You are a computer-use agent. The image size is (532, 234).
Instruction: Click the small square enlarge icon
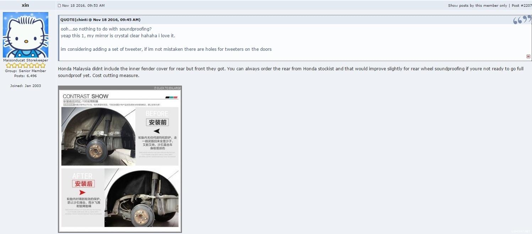pos(155,88)
